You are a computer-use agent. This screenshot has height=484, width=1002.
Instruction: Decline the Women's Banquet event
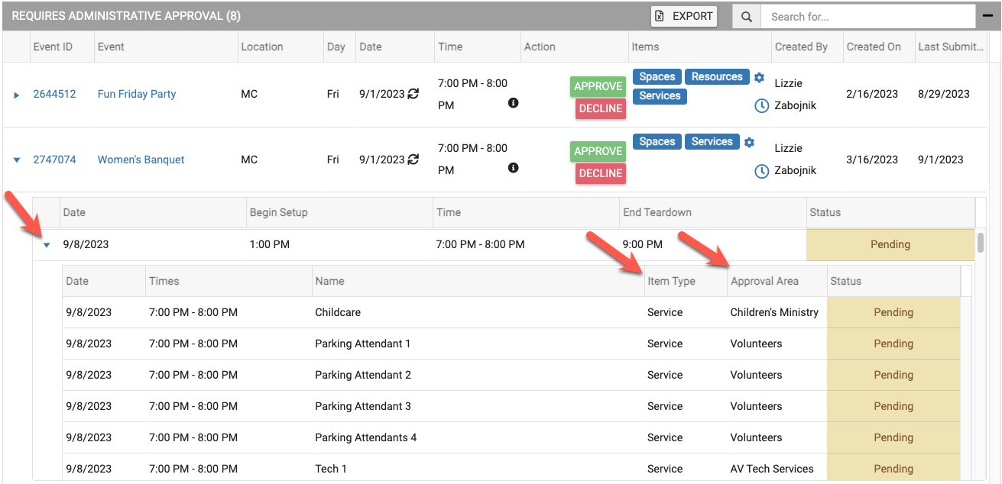click(x=600, y=173)
